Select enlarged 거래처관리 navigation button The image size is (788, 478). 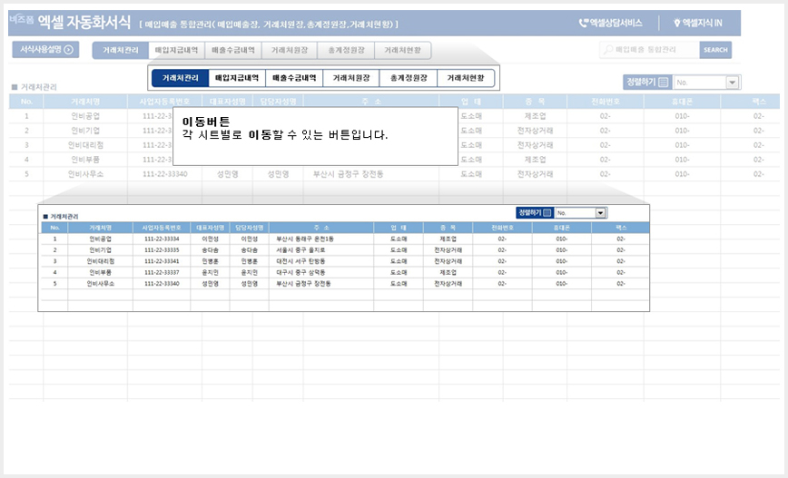click(x=180, y=78)
